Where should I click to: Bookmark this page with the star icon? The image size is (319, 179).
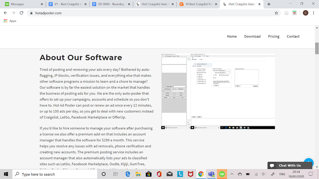pyautogui.click(x=276, y=13)
